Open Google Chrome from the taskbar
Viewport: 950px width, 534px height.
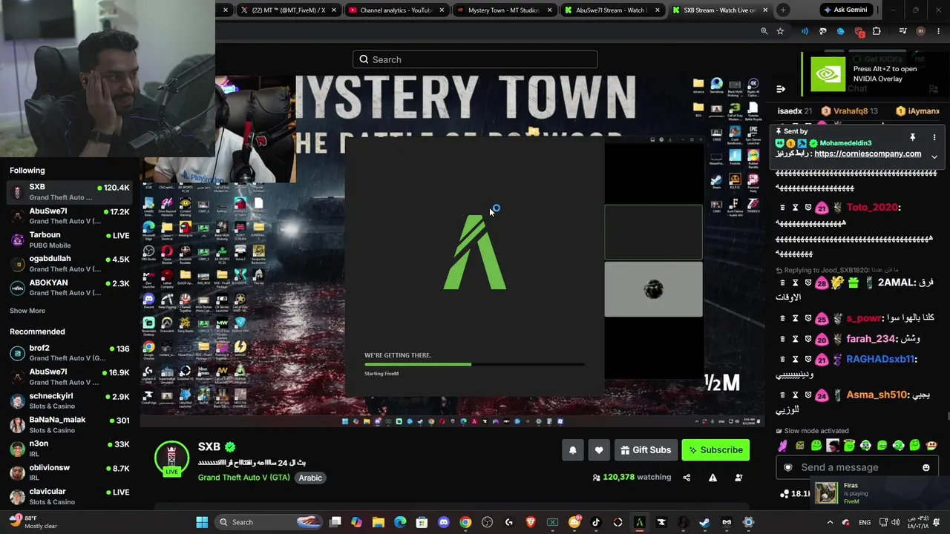point(465,522)
